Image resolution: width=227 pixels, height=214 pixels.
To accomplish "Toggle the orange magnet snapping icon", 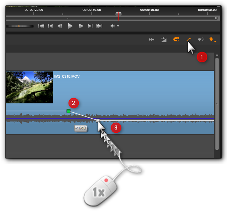I will 176,40.
